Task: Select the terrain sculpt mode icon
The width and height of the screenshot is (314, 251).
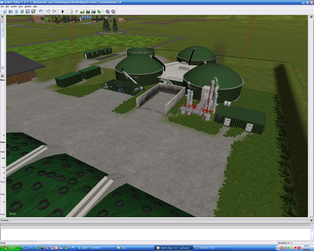Action: click(x=82, y=12)
